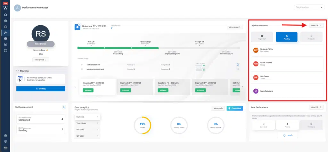Expand the Review Stage timeline chevron
The height and width of the screenshot is (152, 328).
coord(145,45)
